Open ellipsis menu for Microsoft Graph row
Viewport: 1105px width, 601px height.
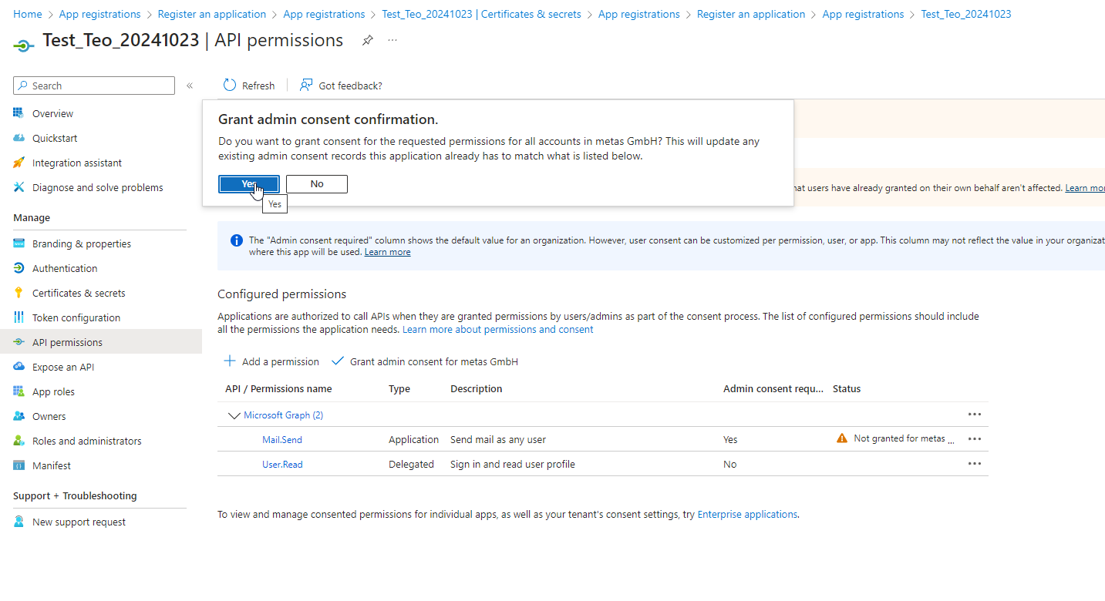pos(975,414)
